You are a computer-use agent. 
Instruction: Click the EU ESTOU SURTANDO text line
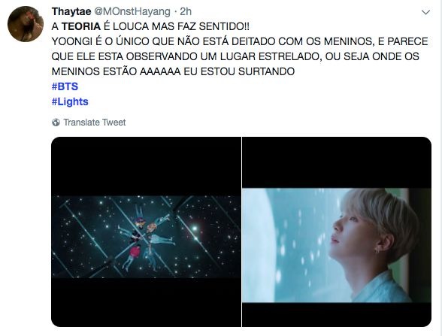239,71
